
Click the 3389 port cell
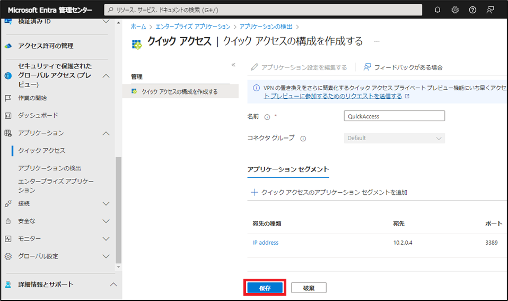click(492, 243)
